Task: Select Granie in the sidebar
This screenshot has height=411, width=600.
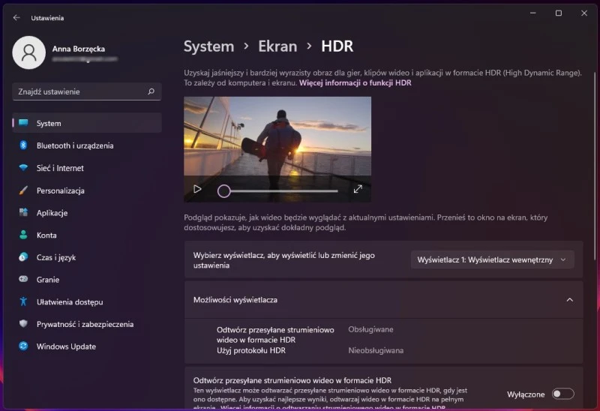Action: (x=48, y=279)
